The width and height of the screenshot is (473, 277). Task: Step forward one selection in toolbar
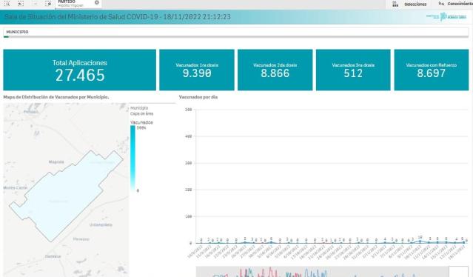click(35, 3)
